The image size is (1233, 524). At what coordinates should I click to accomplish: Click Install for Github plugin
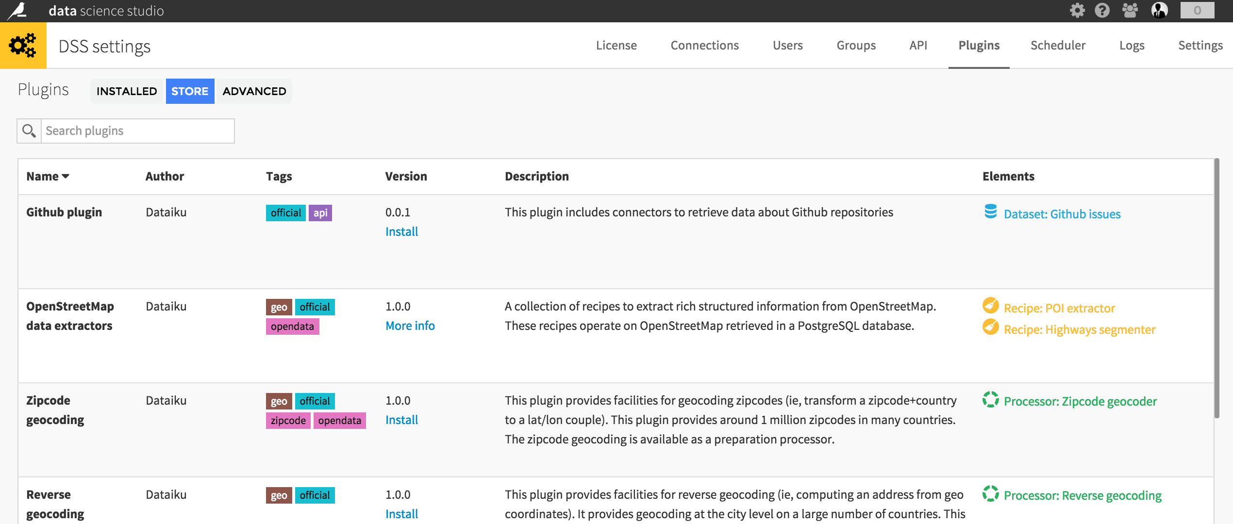pos(400,231)
